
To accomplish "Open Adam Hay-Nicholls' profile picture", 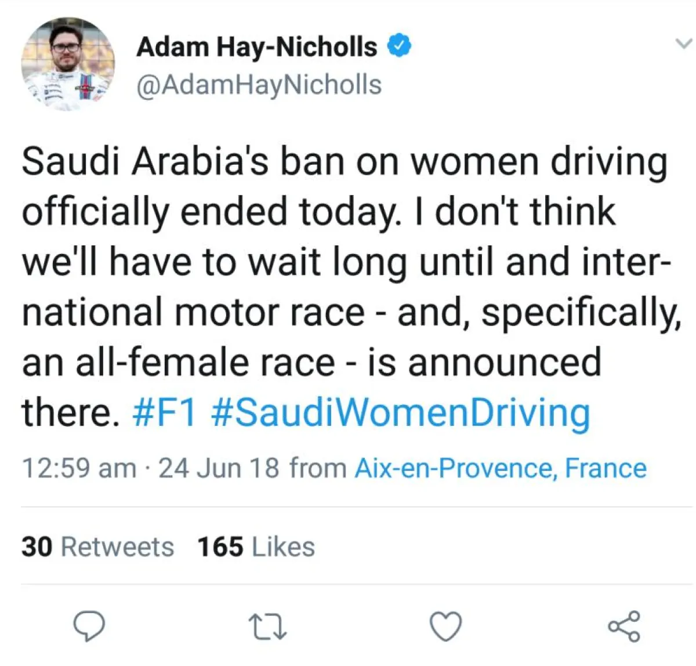I will pos(68,64).
